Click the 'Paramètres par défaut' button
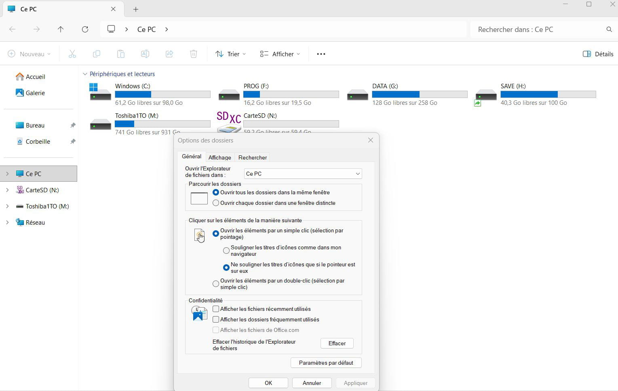Viewport: 618px width, 391px height. [326, 363]
